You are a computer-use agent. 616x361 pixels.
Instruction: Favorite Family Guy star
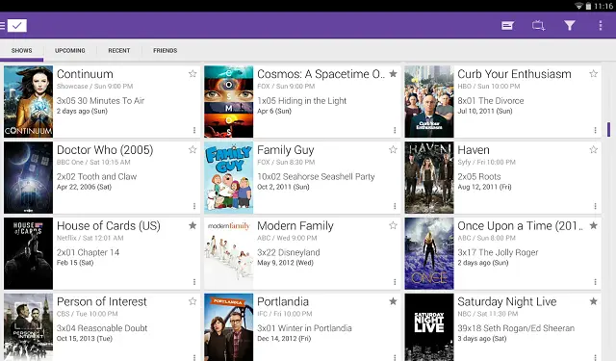click(x=393, y=149)
